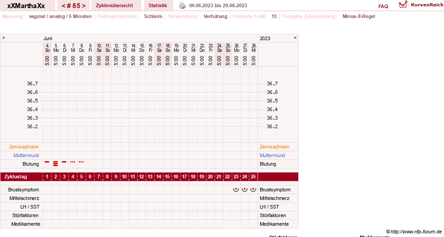Click the Juni month label
The image size is (444, 237).
click(x=48, y=38)
